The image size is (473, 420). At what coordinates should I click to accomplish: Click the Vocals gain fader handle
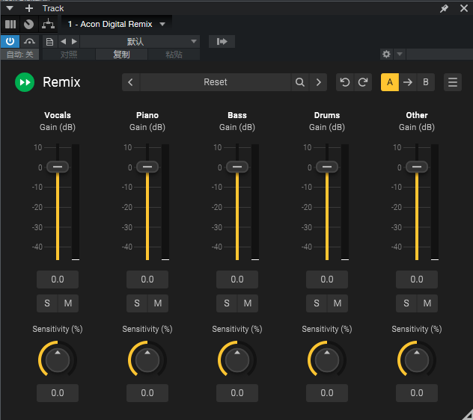58,167
